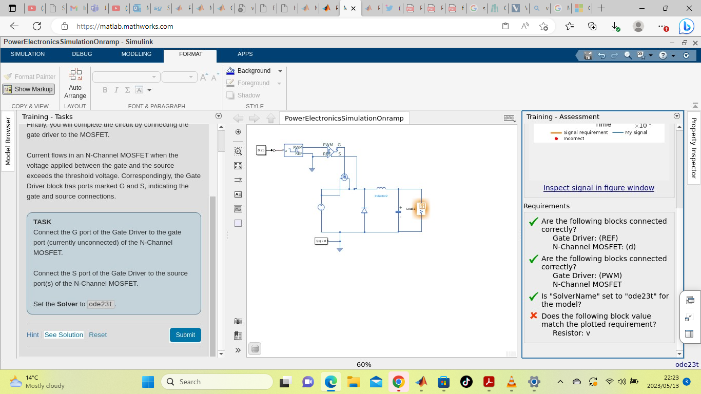
Task: Toggle the Show Markup button
Action: pyautogui.click(x=29, y=89)
